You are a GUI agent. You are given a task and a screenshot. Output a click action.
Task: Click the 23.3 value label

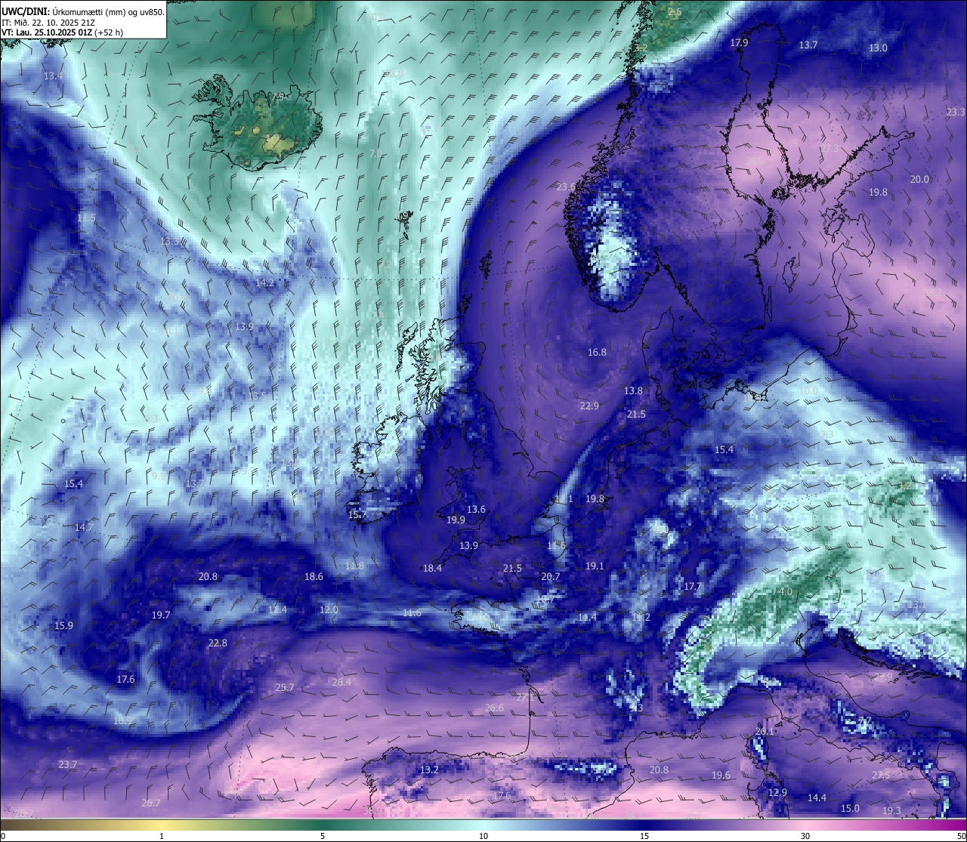point(956,112)
